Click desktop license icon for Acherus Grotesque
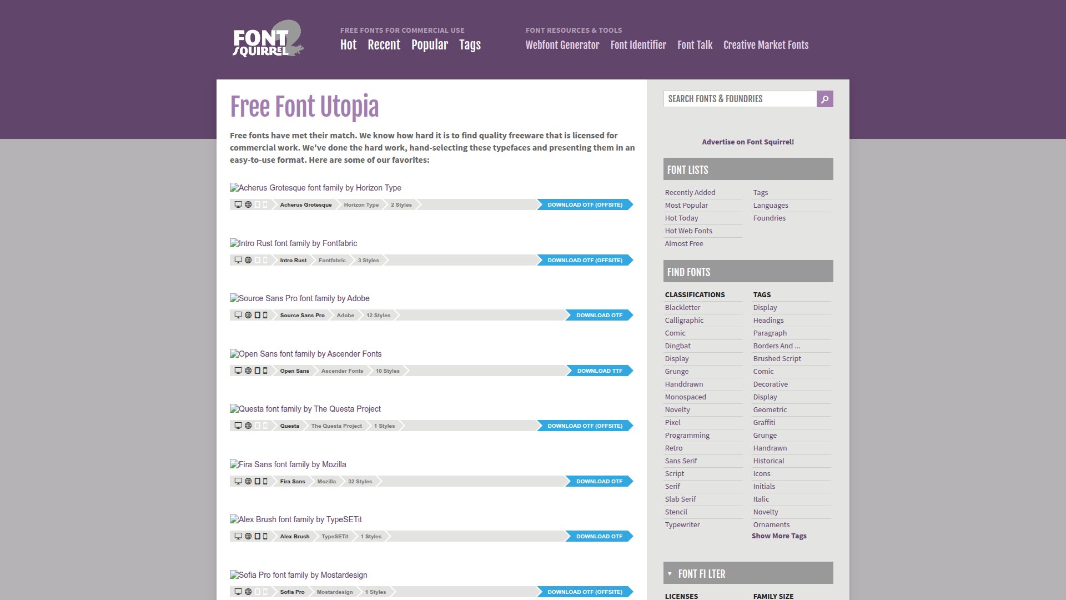This screenshot has height=600, width=1066. [238, 204]
